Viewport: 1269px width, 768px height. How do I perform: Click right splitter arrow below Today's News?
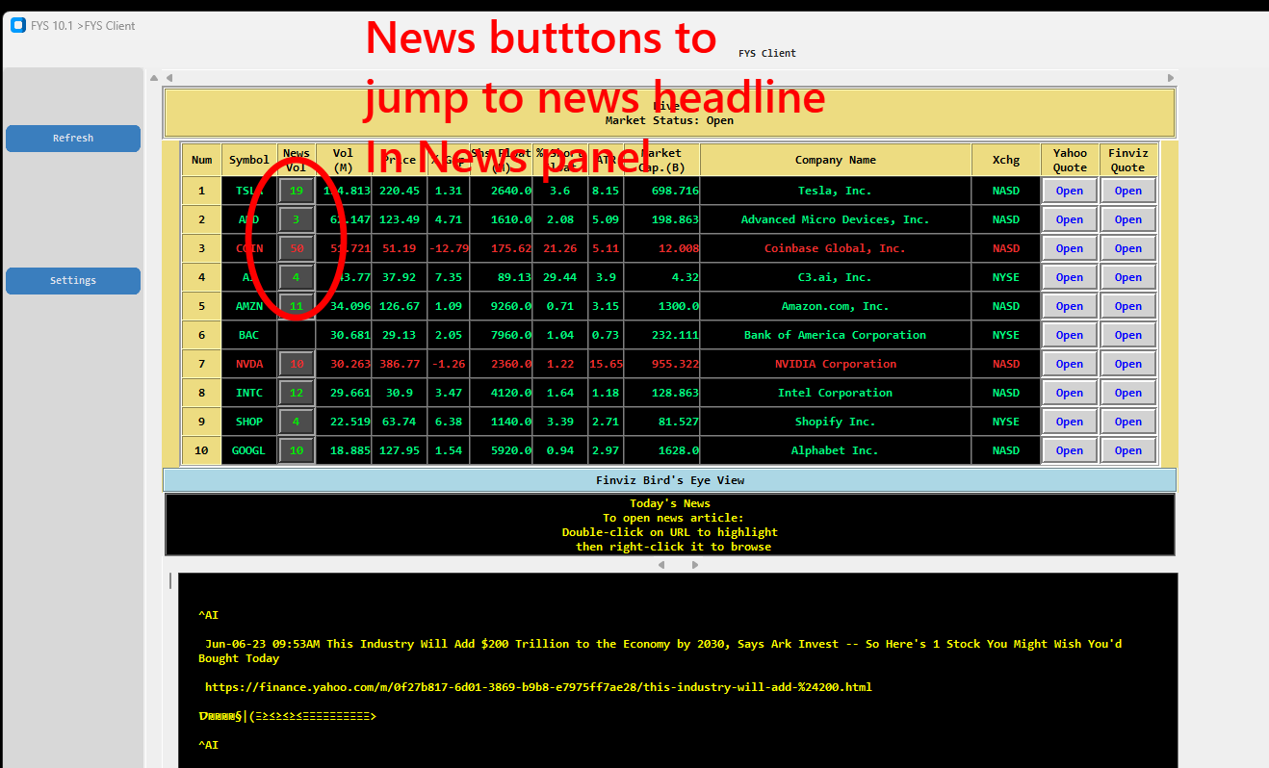point(695,565)
